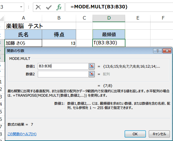The height and width of the screenshot is (141, 173).
Task: Click the {7;8} result preview text
Action: (108, 86)
